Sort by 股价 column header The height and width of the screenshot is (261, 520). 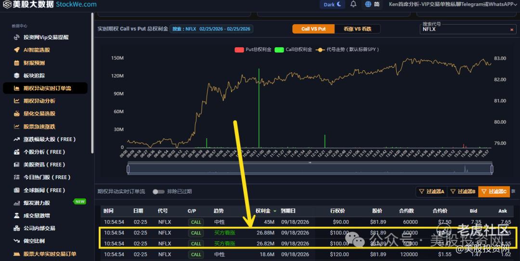(x=377, y=210)
